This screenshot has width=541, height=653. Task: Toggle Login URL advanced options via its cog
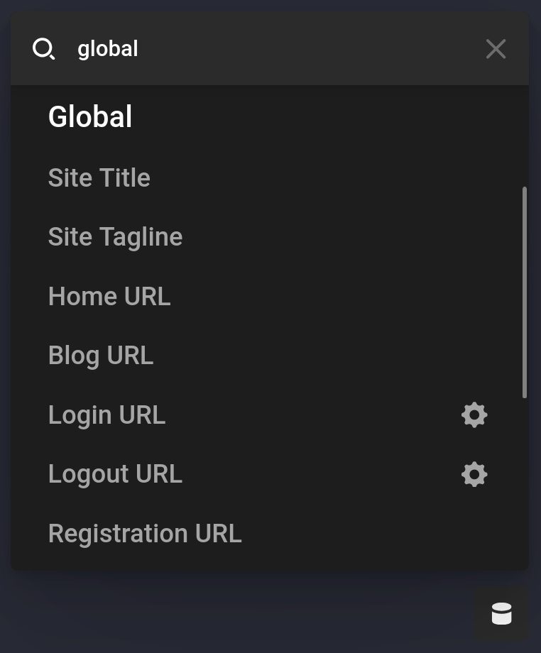474,415
